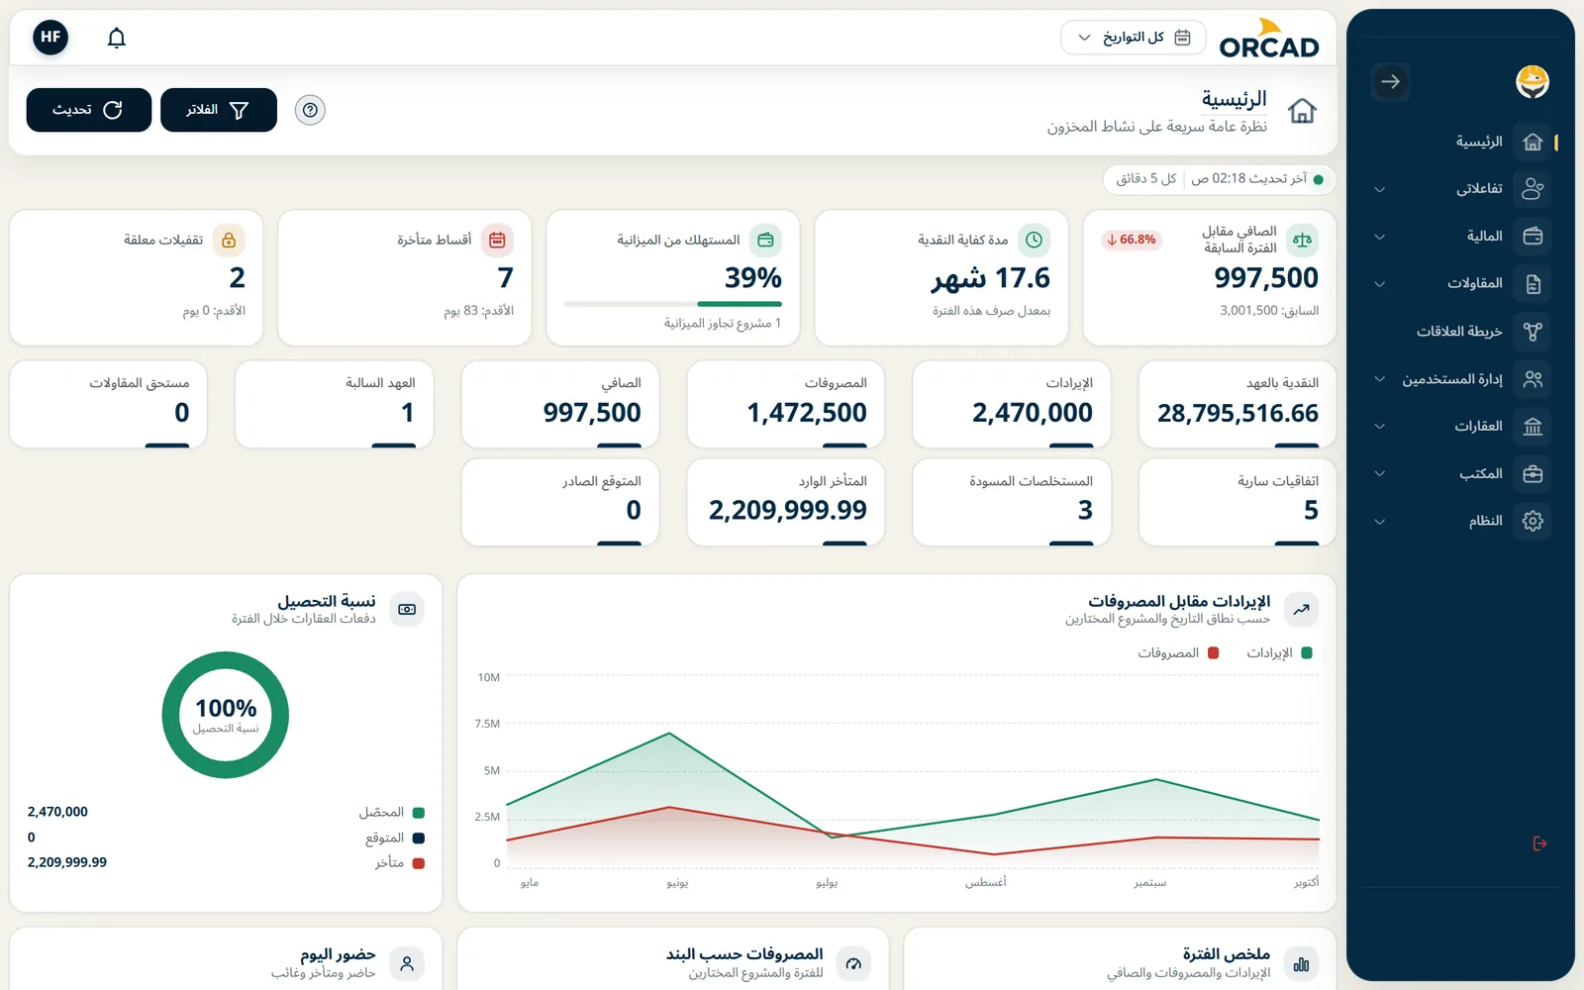Click the budget consumption progress bar
The height and width of the screenshot is (990, 1584).
(673, 304)
